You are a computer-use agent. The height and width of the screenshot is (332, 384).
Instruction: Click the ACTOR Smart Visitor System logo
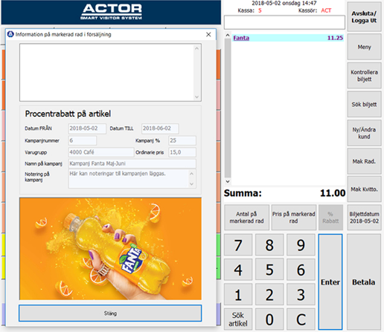click(x=111, y=12)
